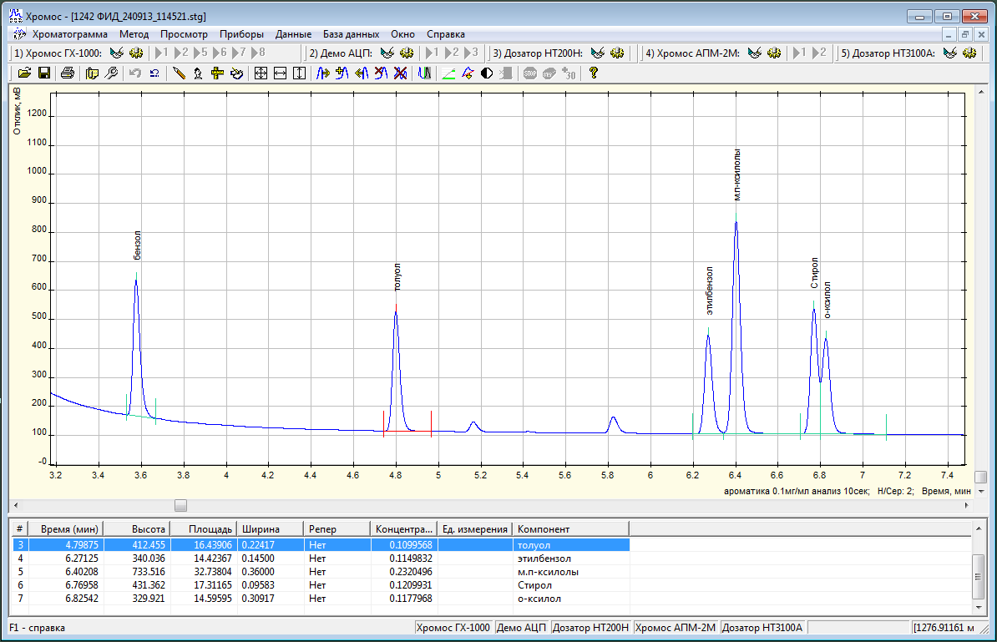Toggle the half-black circle contrast icon

coord(487,73)
